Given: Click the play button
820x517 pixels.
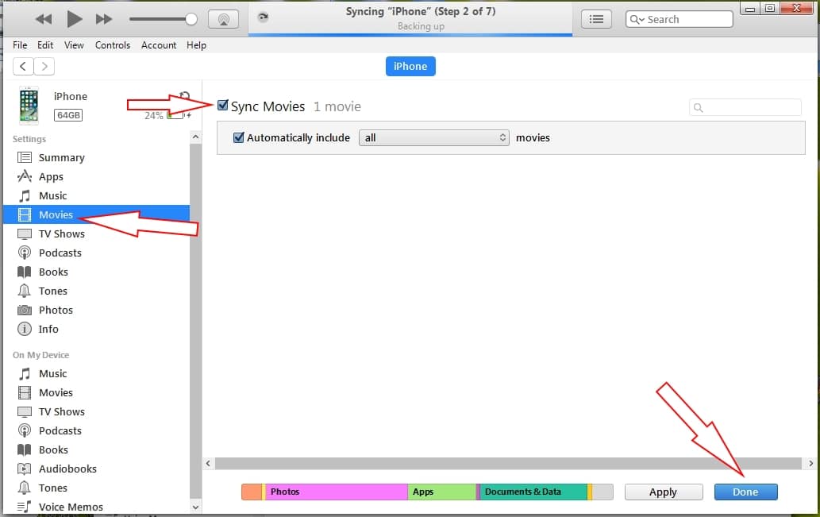Looking at the screenshot, I should click(x=75, y=19).
